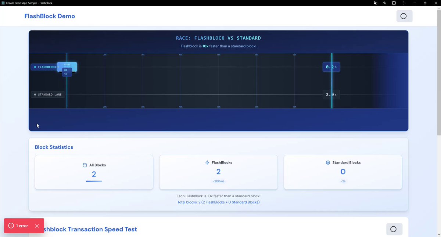Open the browser three-dot menu
The height and width of the screenshot is (237, 441).
tap(403, 3)
